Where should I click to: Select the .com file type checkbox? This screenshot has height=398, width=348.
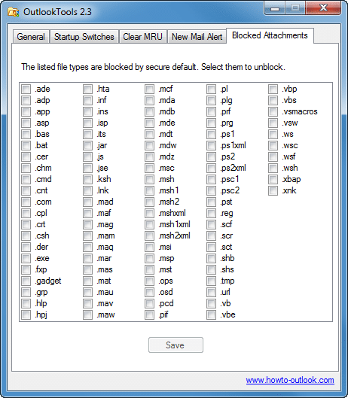26,202
